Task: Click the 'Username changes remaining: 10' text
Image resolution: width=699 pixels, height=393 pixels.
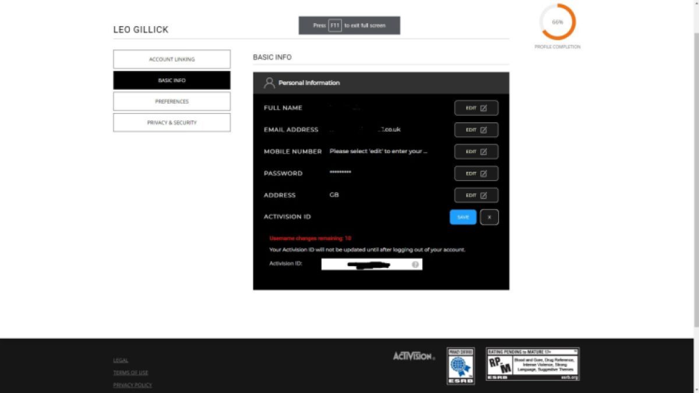Action: [310, 238]
